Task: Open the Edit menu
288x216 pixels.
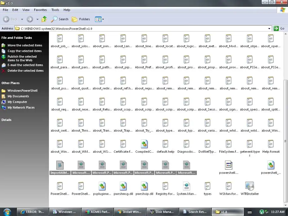Action: pyautogui.click(x=15, y=10)
